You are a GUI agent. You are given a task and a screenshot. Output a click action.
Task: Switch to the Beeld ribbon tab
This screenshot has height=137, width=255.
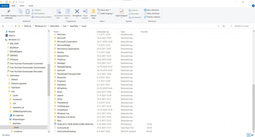[31, 6]
